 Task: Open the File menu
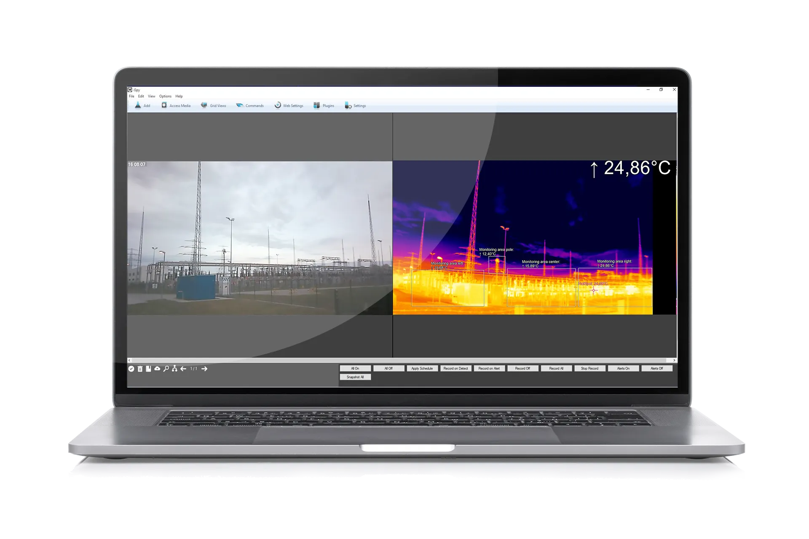coord(131,96)
